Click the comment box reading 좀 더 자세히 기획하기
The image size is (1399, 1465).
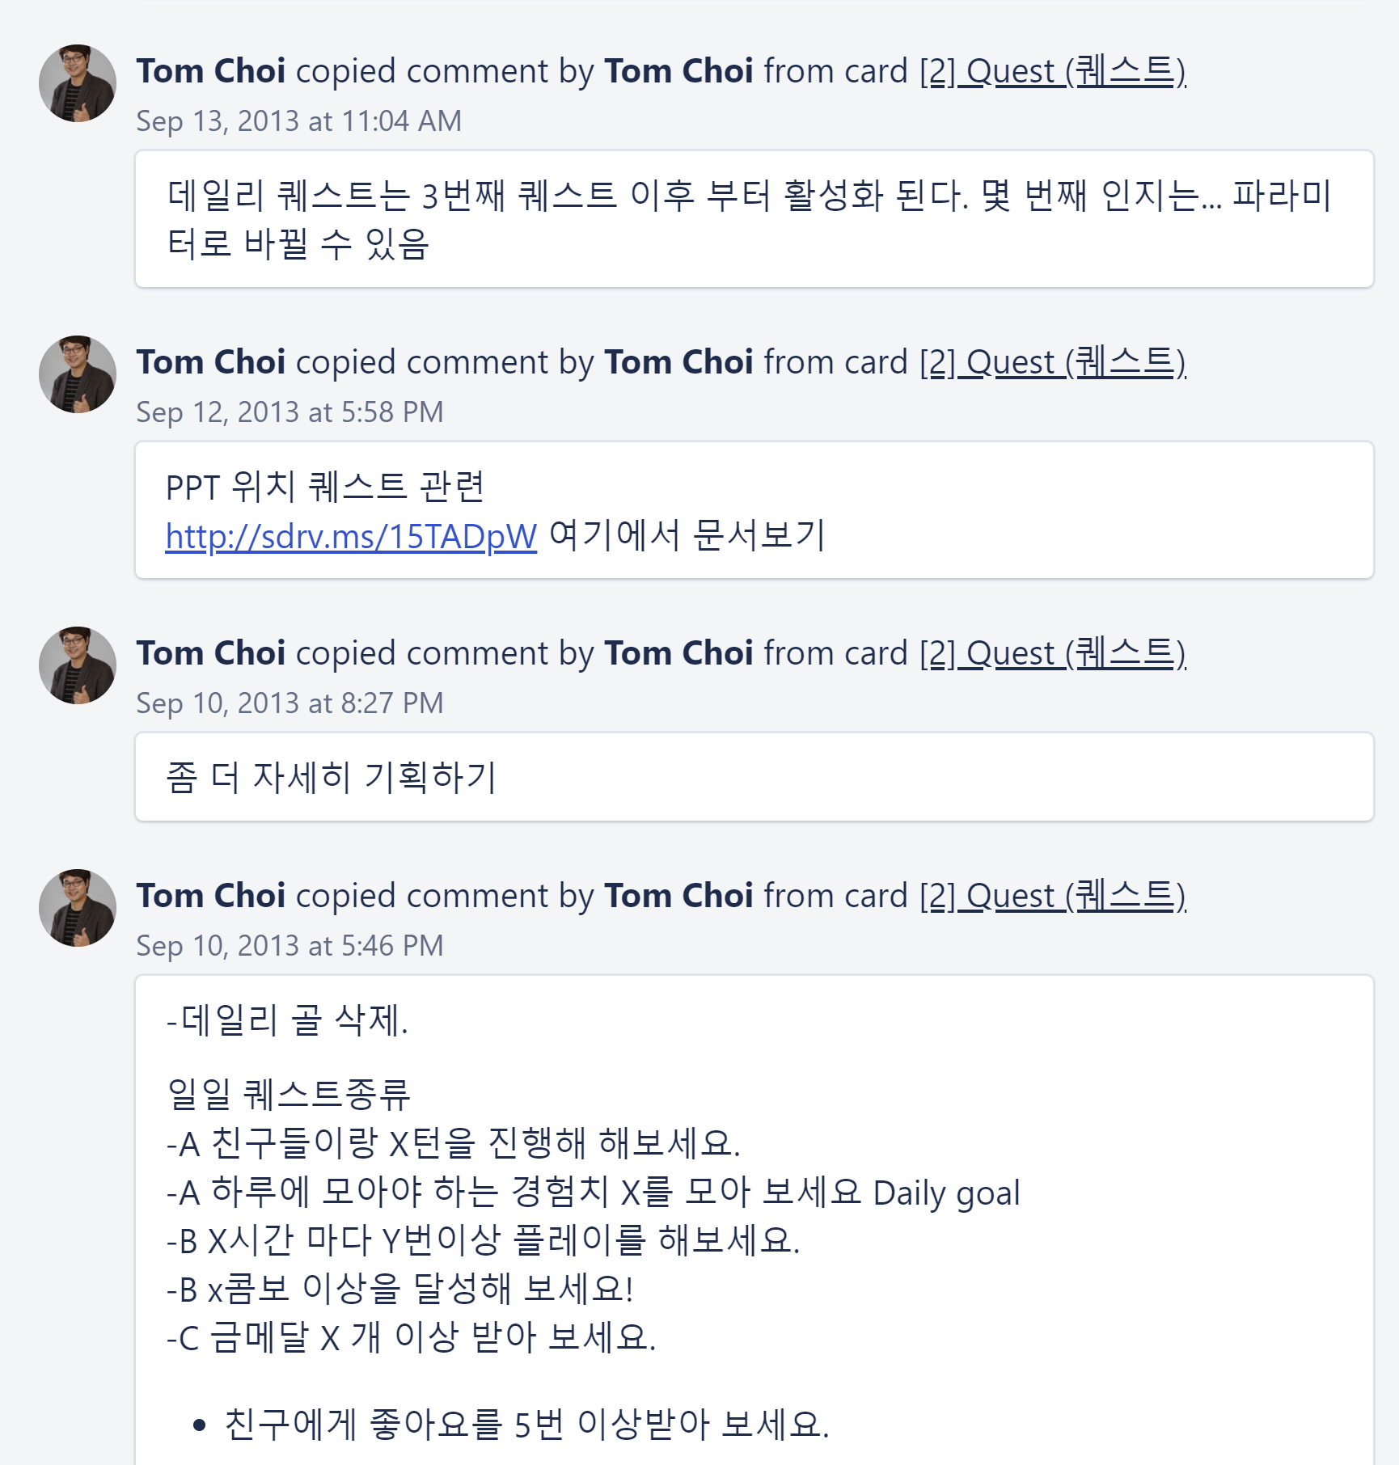[754, 777]
